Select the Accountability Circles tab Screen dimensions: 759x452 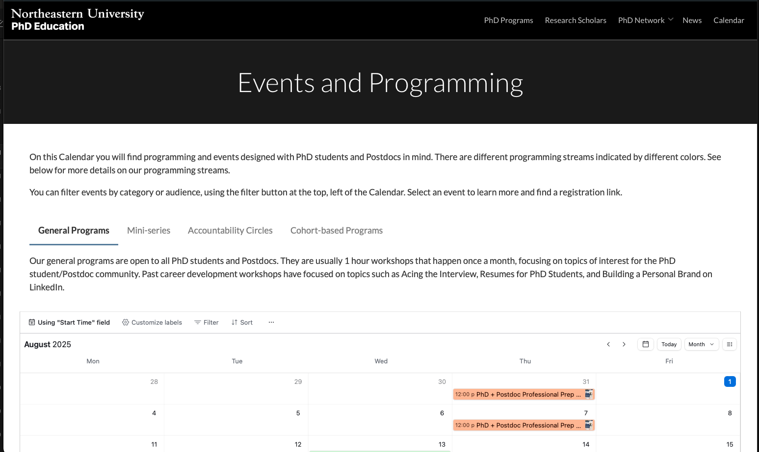[x=230, y=230]
